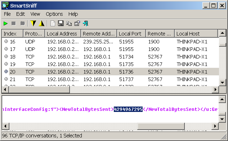Click the blank page New icon
The height and width of the screenshot is (141, 228).
[53, 23]
